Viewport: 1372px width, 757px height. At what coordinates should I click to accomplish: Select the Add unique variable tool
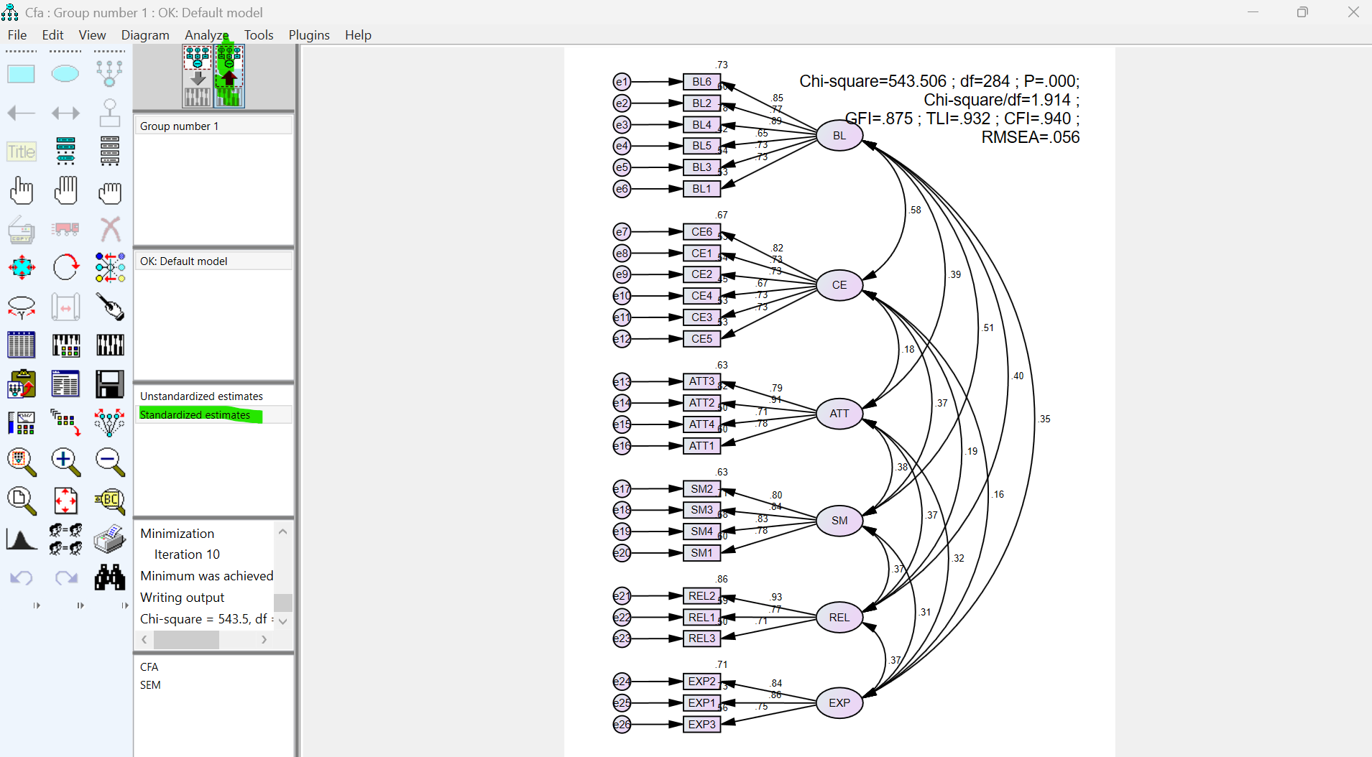tap(109, 113)
